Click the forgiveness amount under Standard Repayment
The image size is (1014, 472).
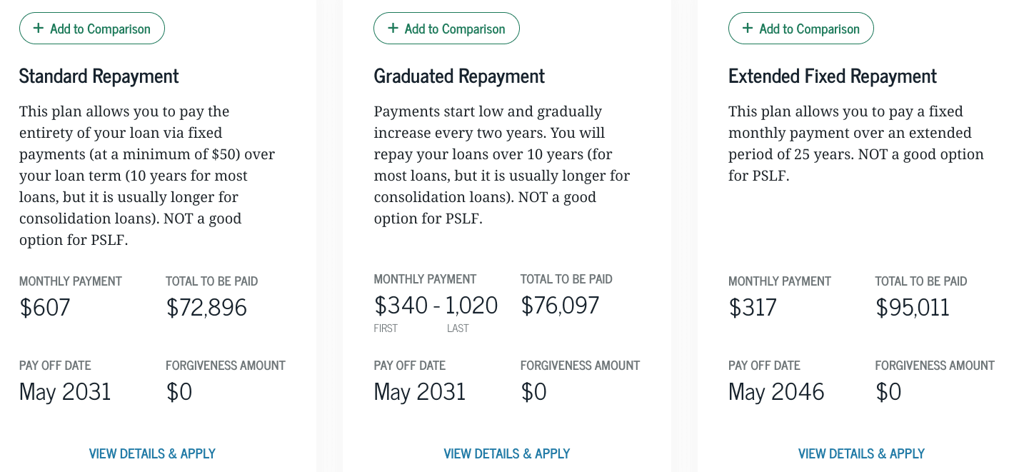pos(179,391)
